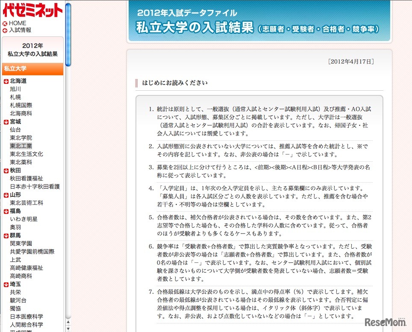412x332 pixels.
Task: Go to the HOME link
Action: [18, 24]
